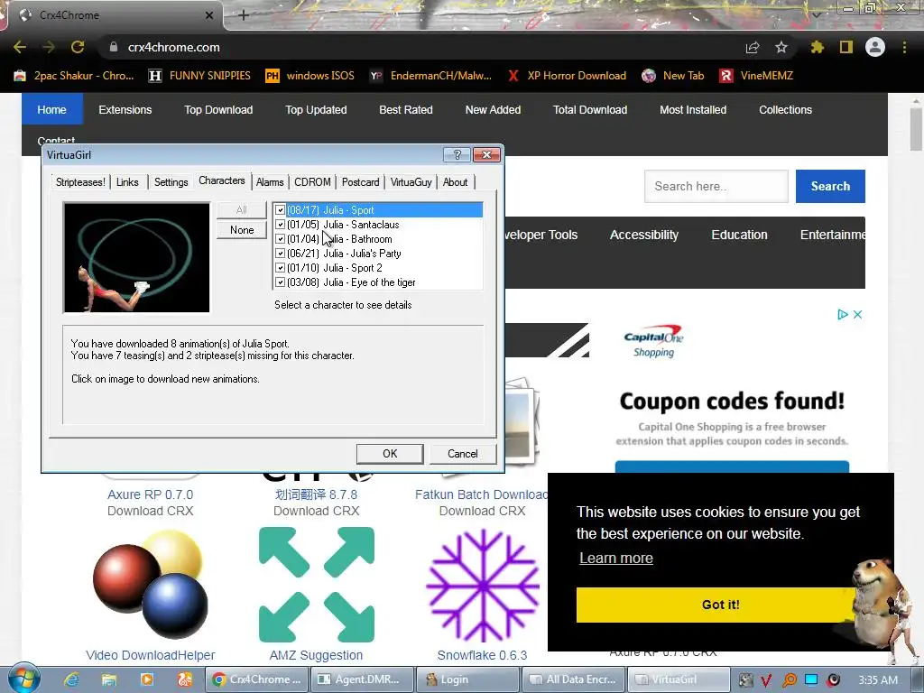The width and height of the screenshot is (924, 693).
Task: Uncheck the Julia - Julia's Party checkbox
Action: point(281,254)
